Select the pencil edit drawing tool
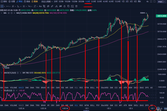167x111 pixels. 56,6
